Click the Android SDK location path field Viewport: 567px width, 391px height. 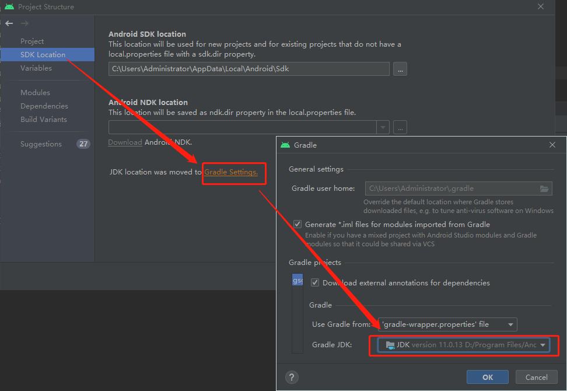[249, 69]
